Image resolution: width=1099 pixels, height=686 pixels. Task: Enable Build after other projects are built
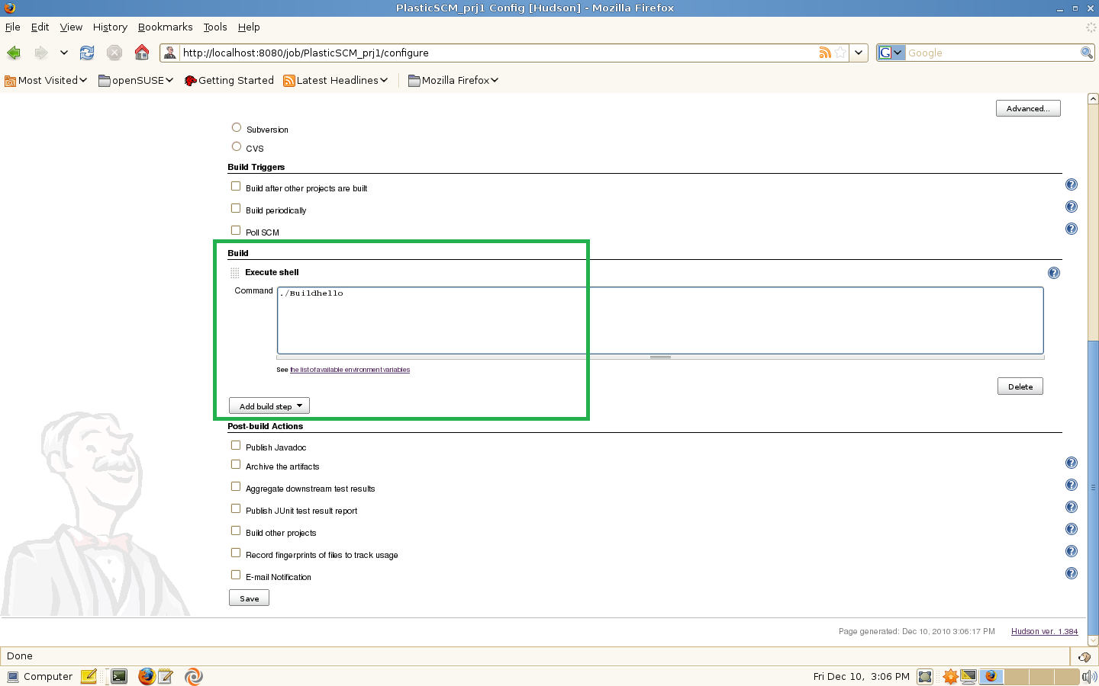pyautogui.click(x=236, y=186)
